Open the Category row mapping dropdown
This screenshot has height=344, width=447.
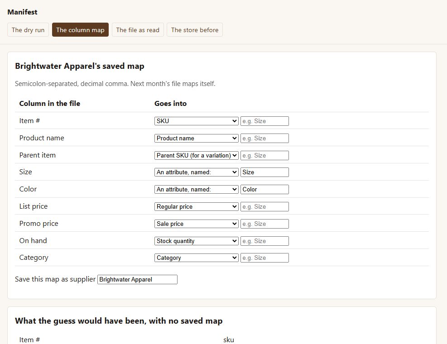click(x=197, y=258)
